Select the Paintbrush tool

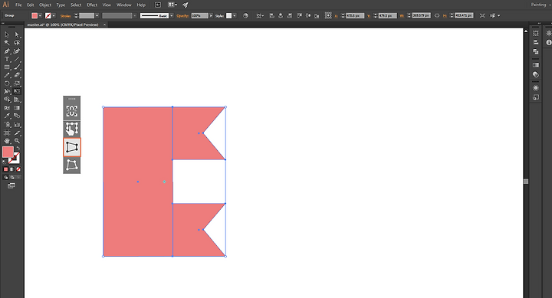pyautogui.click(x=17, y=67)
